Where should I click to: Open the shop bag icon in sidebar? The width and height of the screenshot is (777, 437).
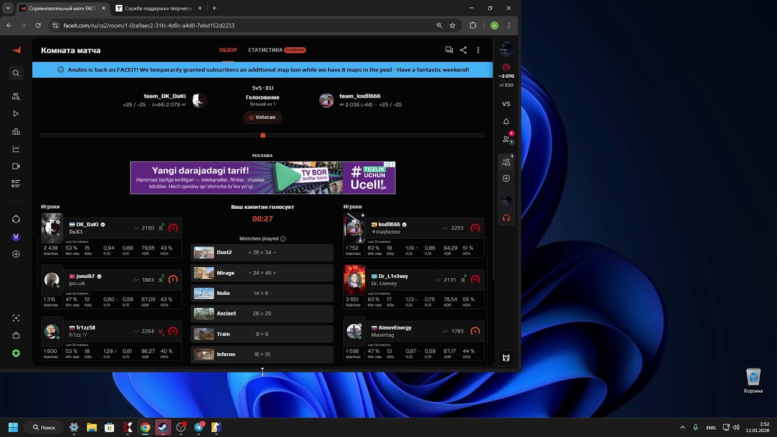[16, 336]
